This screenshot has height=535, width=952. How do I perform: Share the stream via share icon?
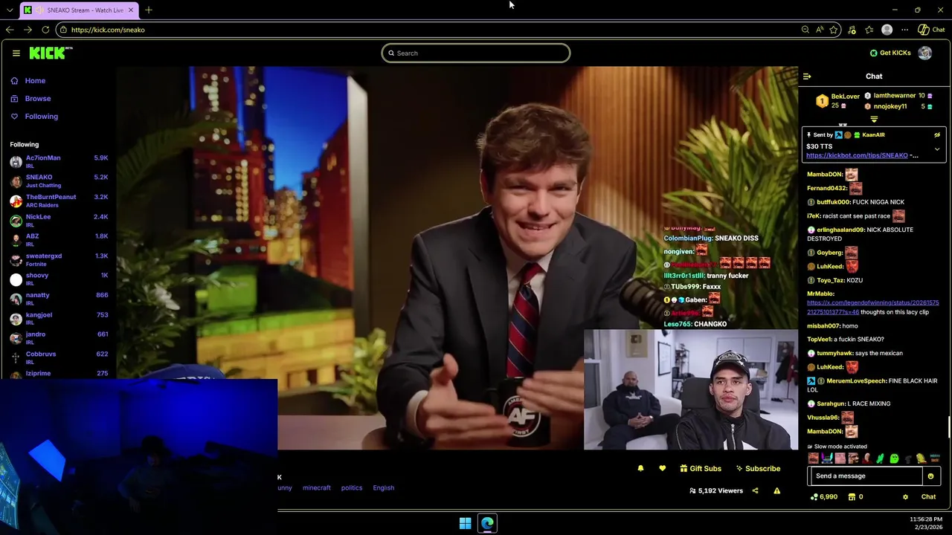(755, 490)
